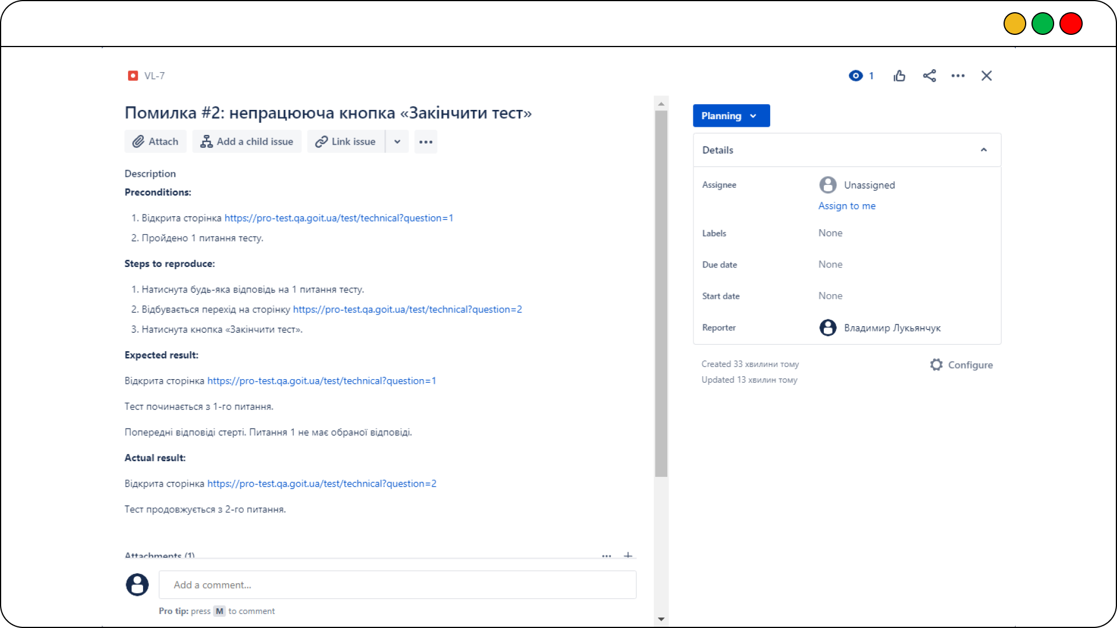Click the reporter avatar icon
Image resolution: width=1117 pixels, height=628 pixels.
pyautogui.click(x=828, y=328)
